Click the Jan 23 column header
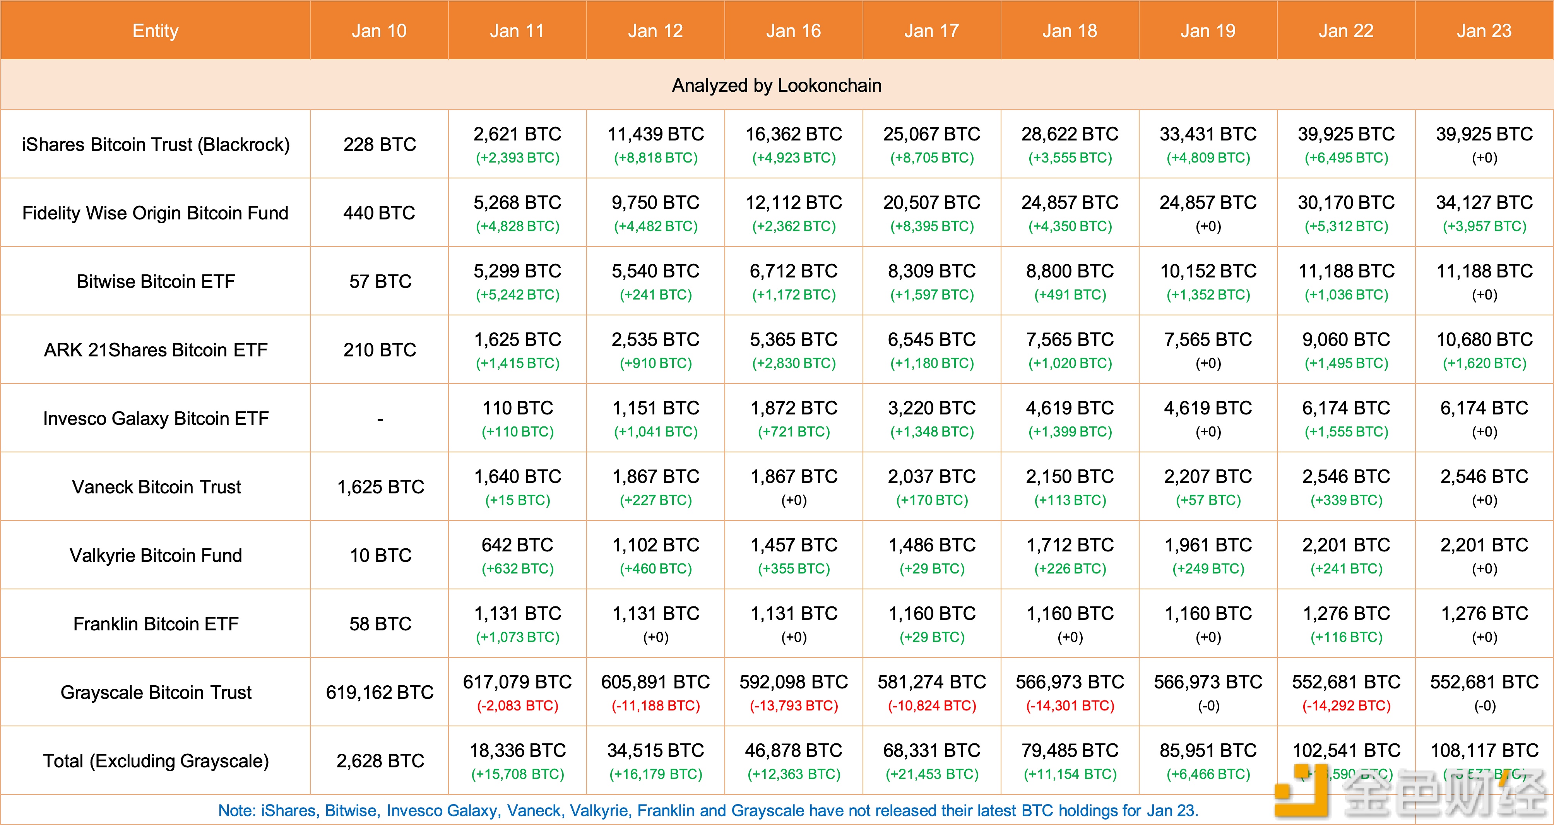 [x=1484, y=31]
